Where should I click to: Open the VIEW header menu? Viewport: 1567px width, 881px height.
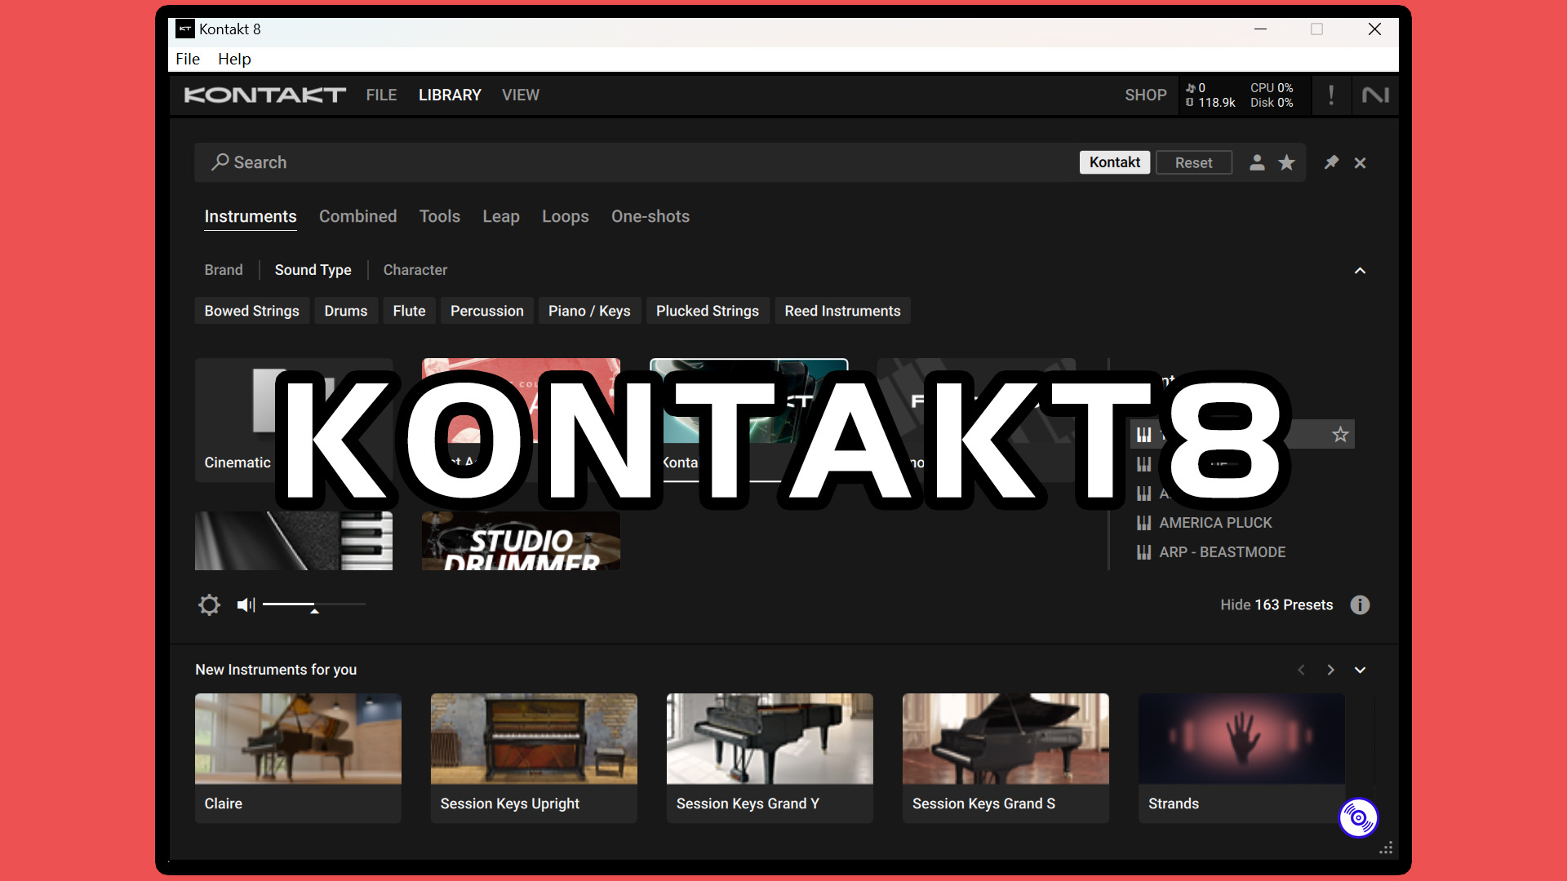click(521, 95)
